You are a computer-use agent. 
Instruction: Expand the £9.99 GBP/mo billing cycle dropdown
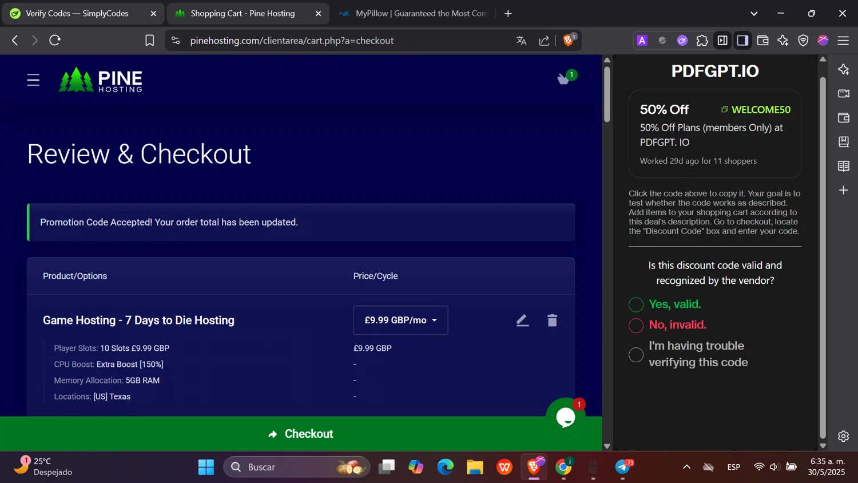pyautogui.click(x=400, y=320)
